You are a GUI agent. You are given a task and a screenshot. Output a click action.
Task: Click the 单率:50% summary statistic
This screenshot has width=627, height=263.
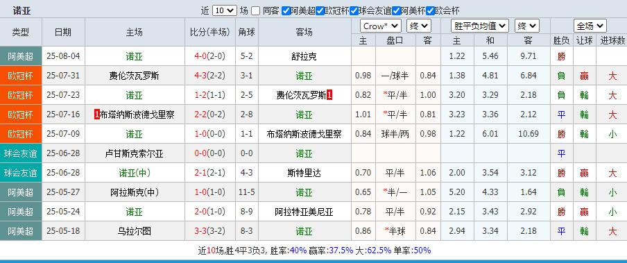coord(413,251)
